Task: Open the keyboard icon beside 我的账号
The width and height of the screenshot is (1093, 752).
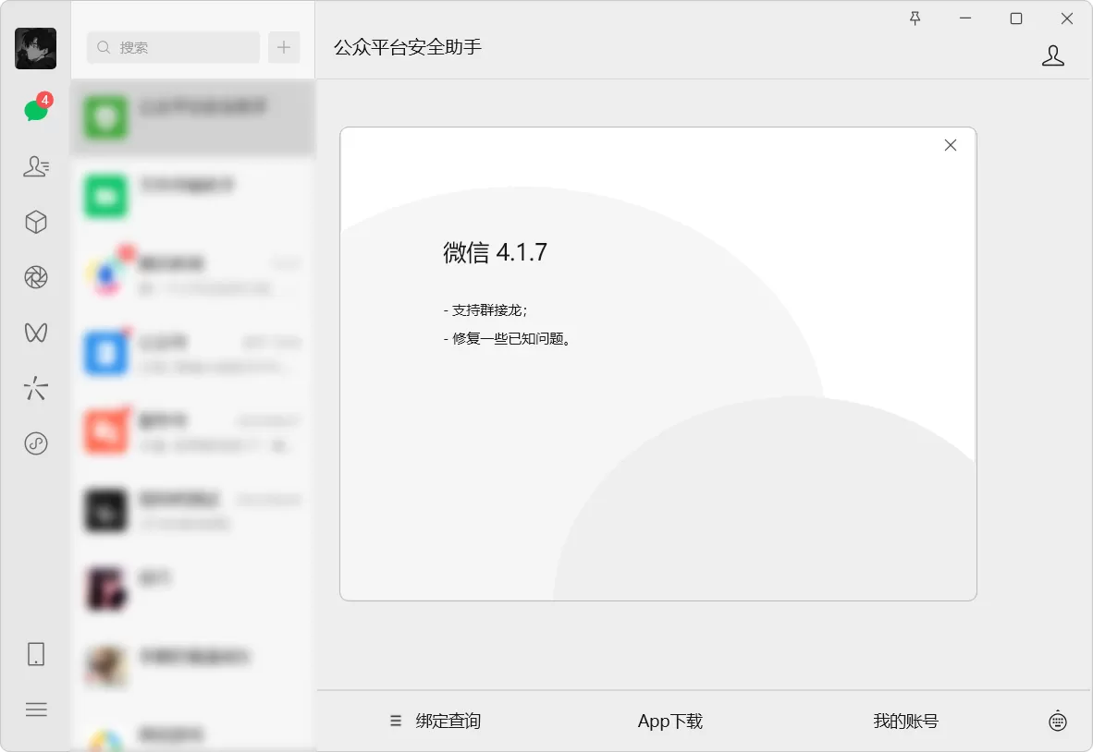Action: pyautogui.click(x=1058, y=721)
